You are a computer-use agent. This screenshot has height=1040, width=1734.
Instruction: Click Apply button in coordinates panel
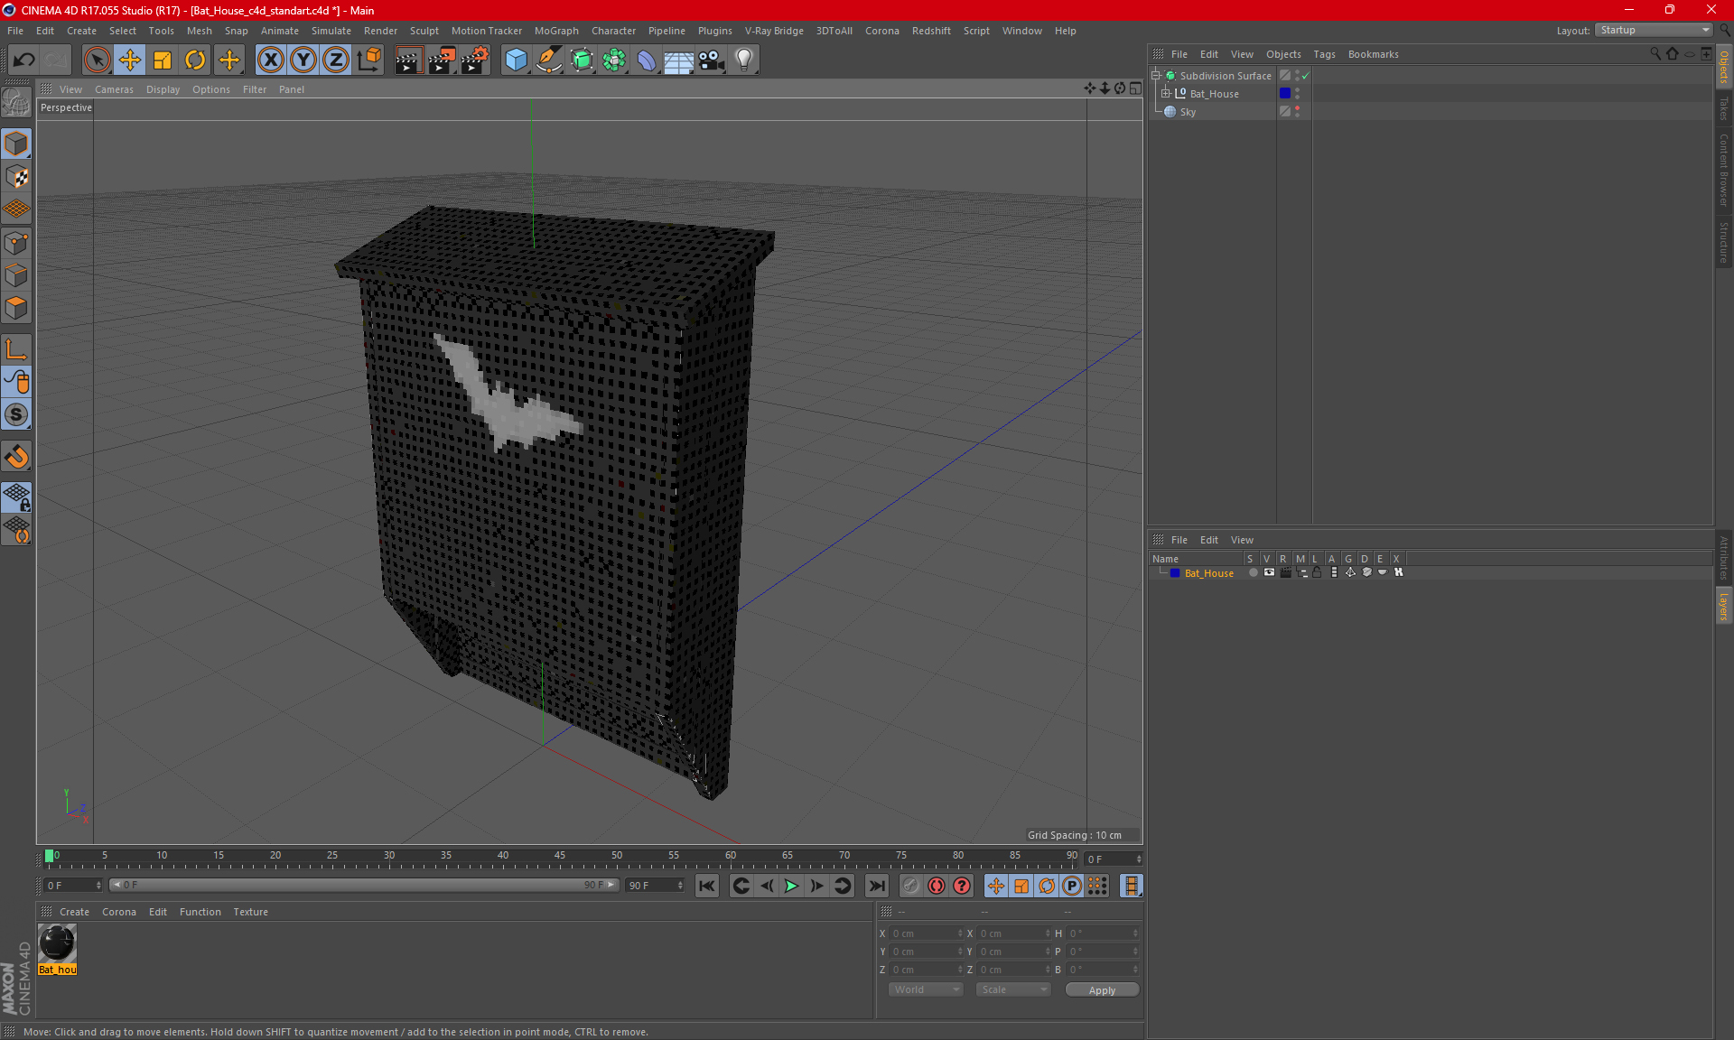(x=1100, y=989)
